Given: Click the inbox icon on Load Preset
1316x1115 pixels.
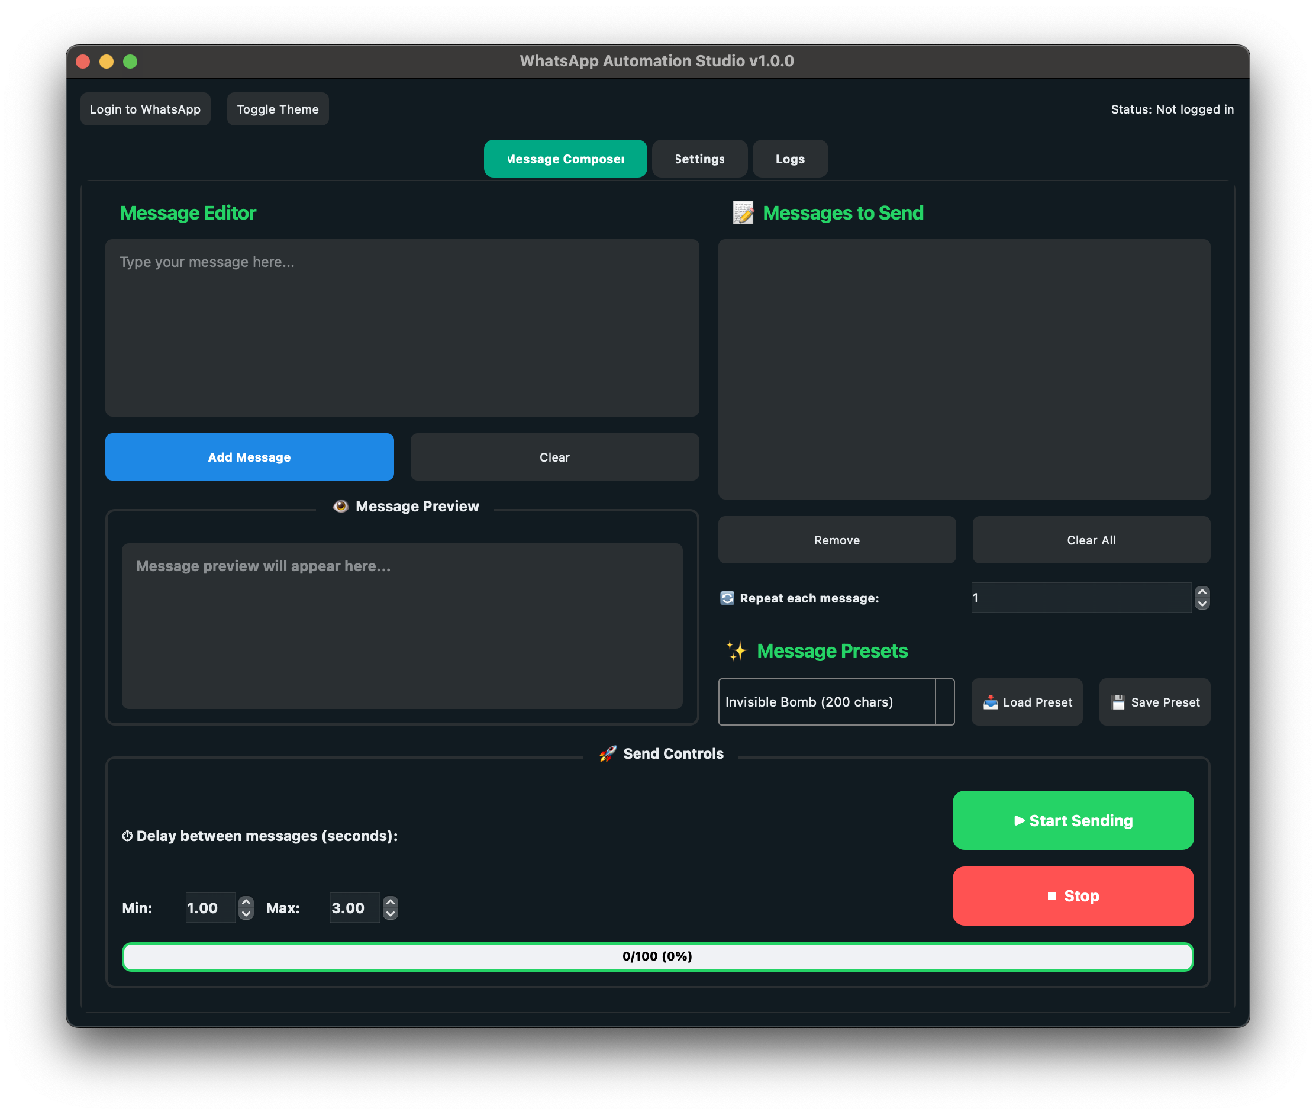Looking at the screenshot, I should pos(991,702).
